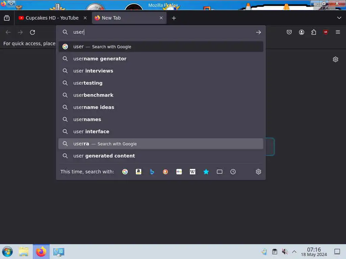Select 'user — Search with Google' suggestion

161,47
